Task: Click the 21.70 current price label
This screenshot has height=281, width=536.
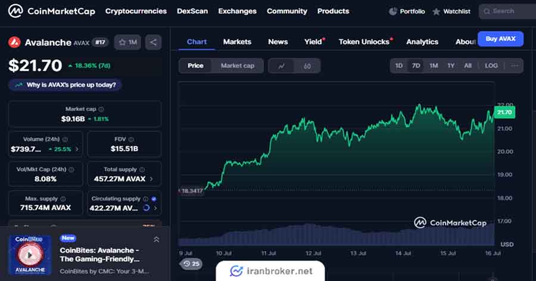Action: (x=504, y=112)
